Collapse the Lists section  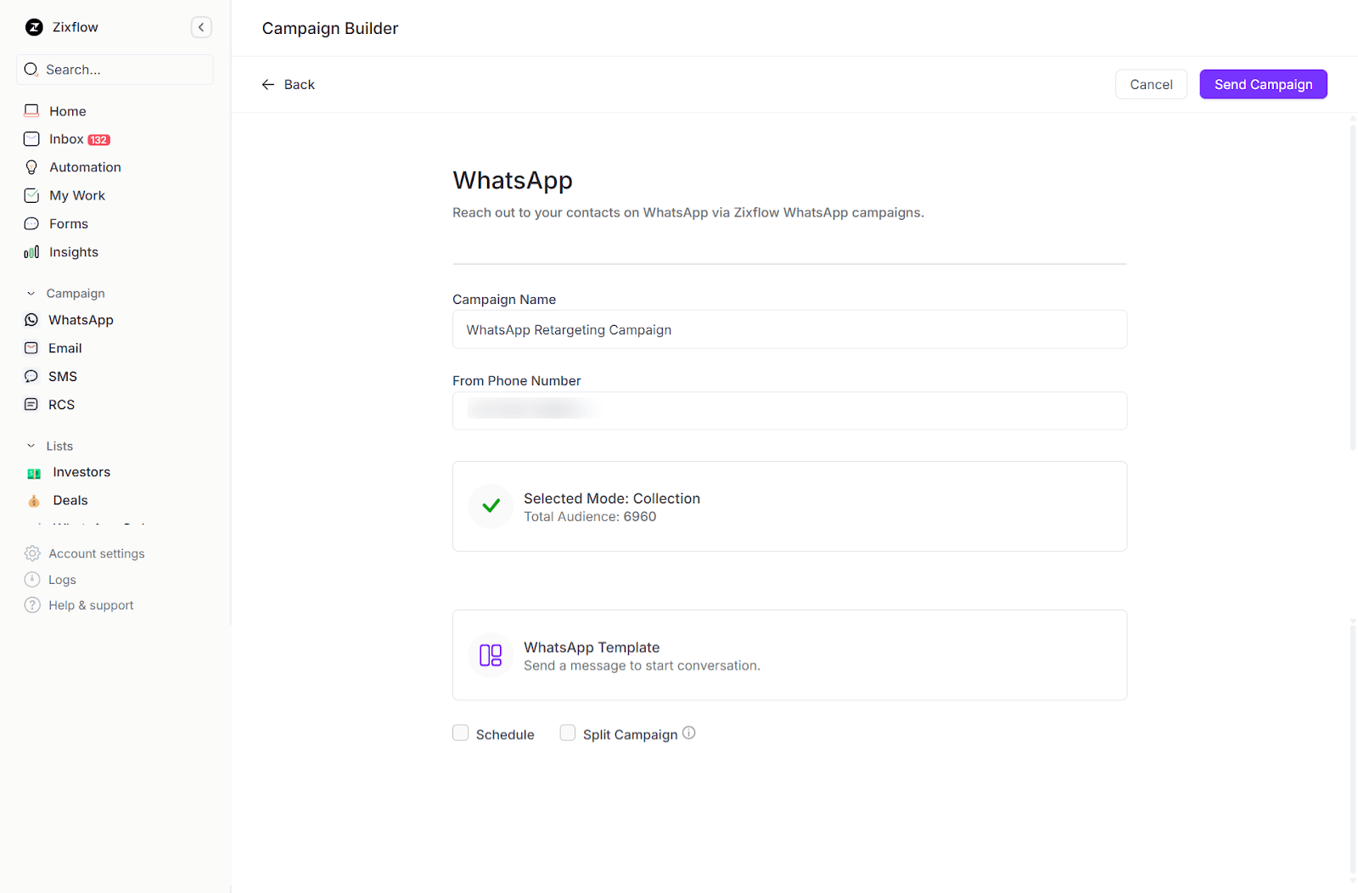[31, 445]
